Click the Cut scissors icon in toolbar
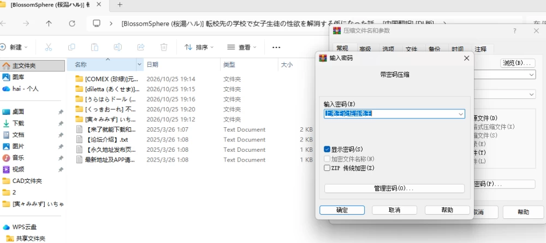The width and height of the screenshot is (546, 243). (49, 48)
